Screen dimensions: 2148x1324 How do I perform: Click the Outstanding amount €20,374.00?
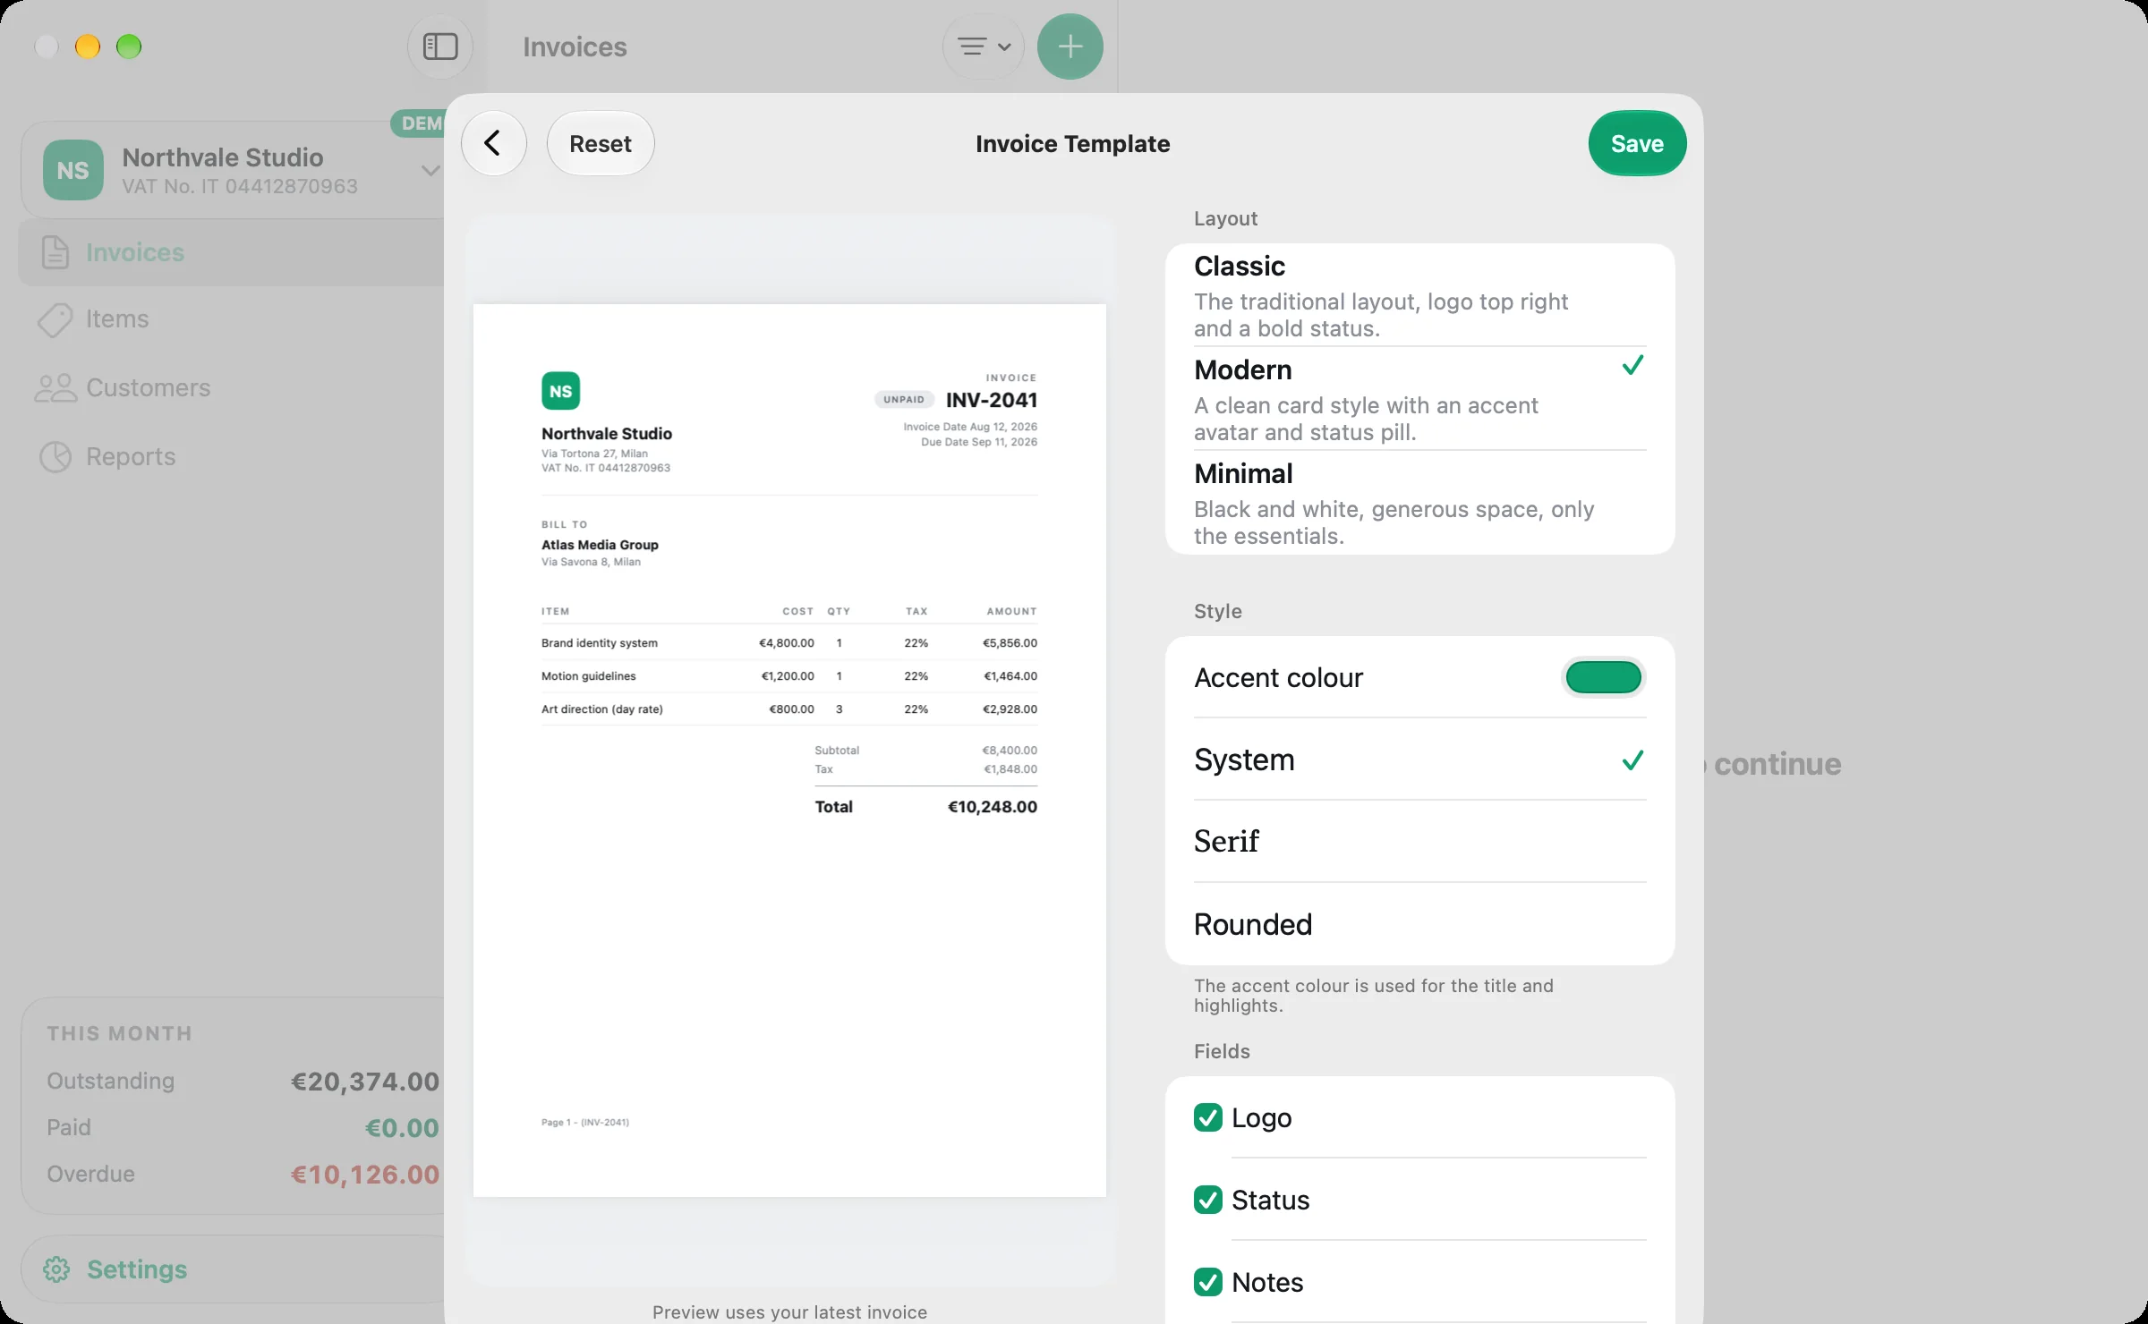pos(365,1082)
